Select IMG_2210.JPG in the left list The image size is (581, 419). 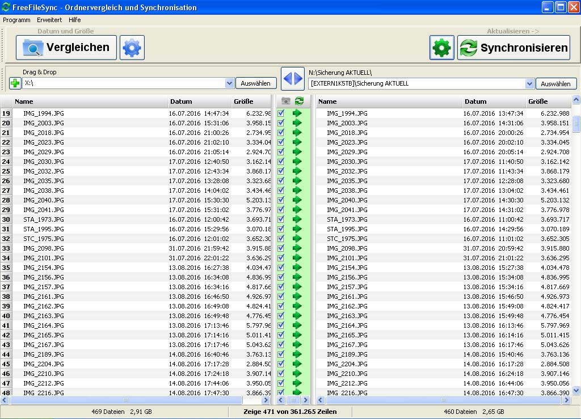tap(43, 374)
